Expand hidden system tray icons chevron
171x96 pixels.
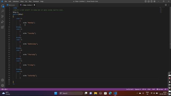click(137, 93)
